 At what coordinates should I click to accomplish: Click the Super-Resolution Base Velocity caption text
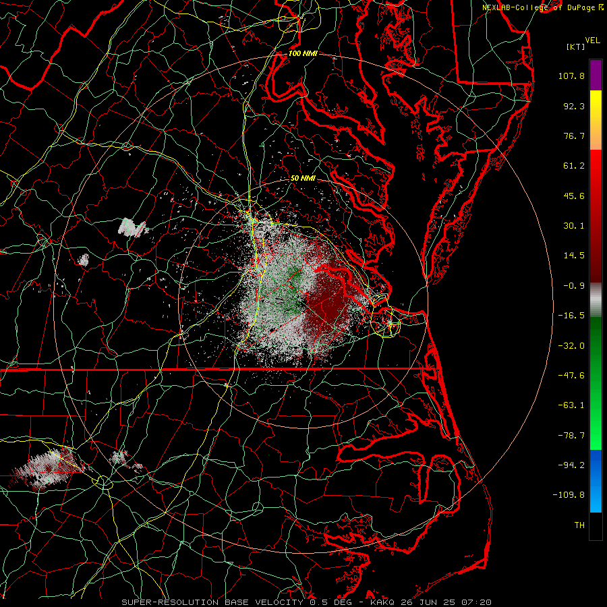coord(307,602)
